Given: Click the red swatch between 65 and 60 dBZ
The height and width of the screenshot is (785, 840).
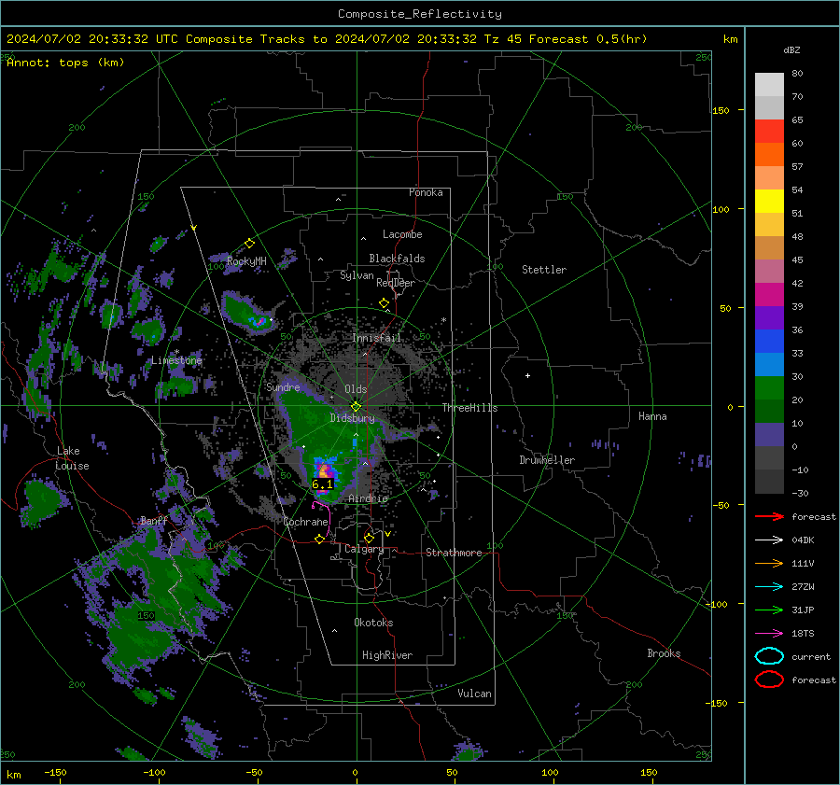Looking at the screenshot, I should (x=769, y=132).
